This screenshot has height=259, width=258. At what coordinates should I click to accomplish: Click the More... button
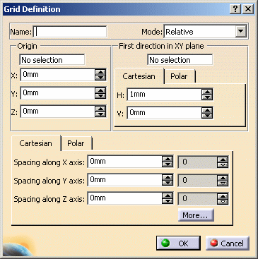(196, 215)
